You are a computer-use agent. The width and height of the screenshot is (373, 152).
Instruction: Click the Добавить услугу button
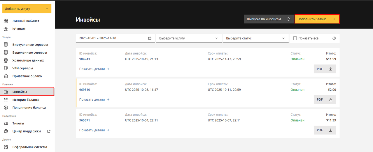pyautogui.click(x=27, y=9)
